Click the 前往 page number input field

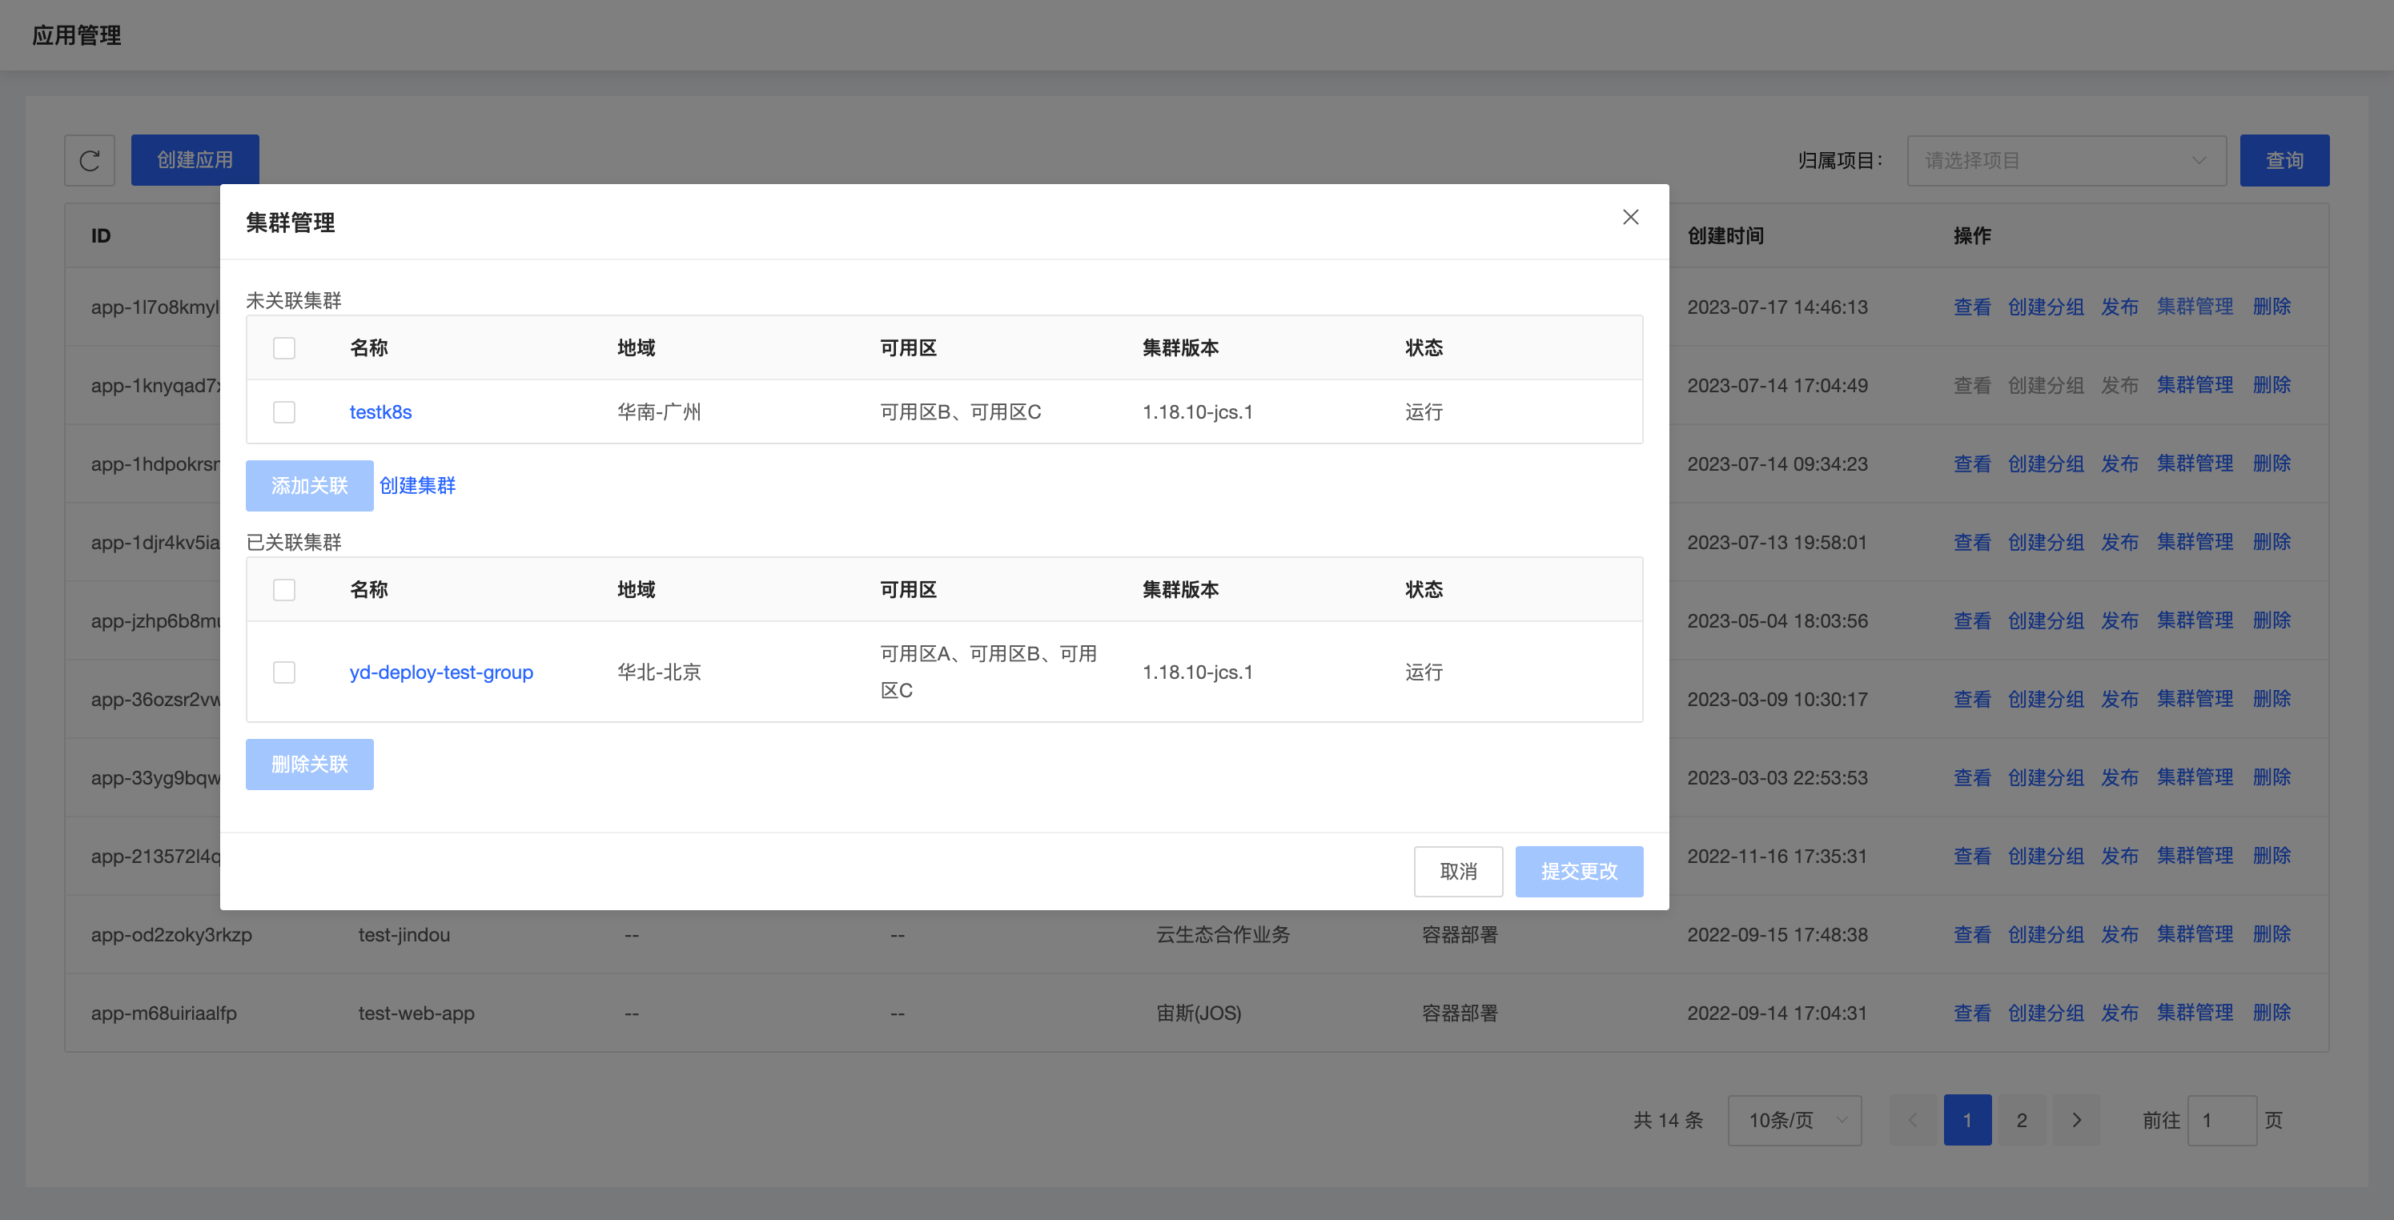click(2223, 1120)
